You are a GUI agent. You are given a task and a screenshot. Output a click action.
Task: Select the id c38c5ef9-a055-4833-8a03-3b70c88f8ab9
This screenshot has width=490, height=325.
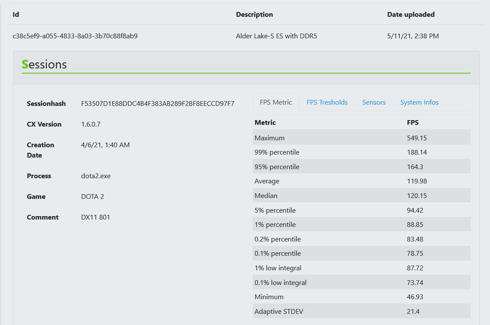tap(75, 36)
